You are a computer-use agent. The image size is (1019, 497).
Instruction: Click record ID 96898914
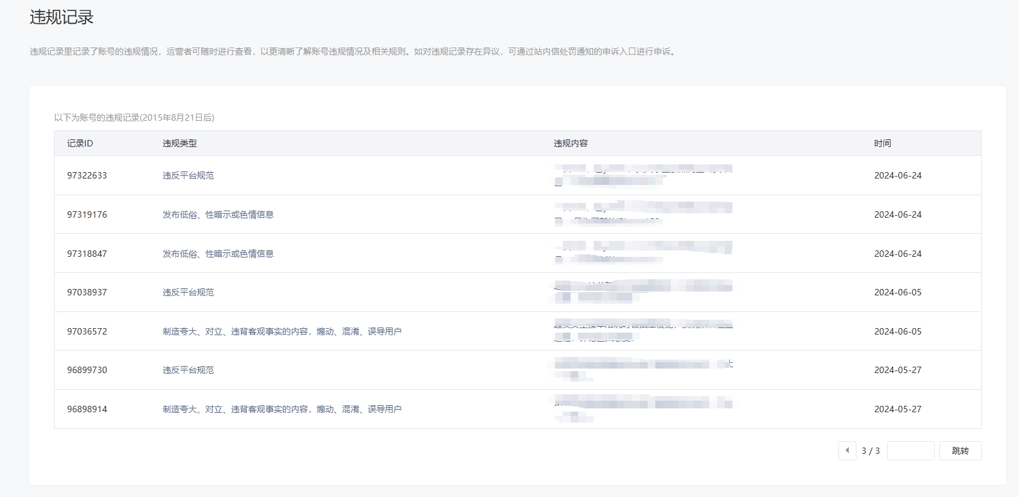(87, 409)
